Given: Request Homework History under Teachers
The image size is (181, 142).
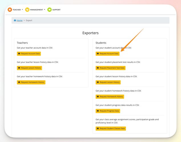Looking at the screenshot, I should [x=31, y=82].
